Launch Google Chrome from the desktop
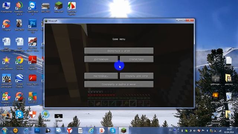238x134 pixels. [x=19, y=63]
